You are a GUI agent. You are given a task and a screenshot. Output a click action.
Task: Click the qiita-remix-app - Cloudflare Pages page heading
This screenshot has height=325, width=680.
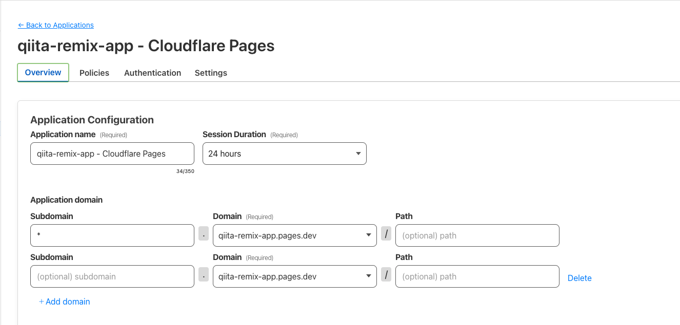[x=146, y=46]
